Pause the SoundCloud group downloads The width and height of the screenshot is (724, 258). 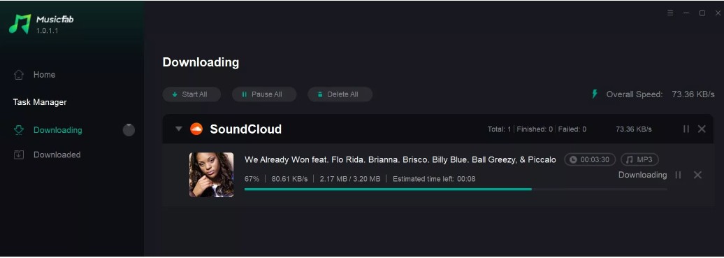[x=686, y=129]
